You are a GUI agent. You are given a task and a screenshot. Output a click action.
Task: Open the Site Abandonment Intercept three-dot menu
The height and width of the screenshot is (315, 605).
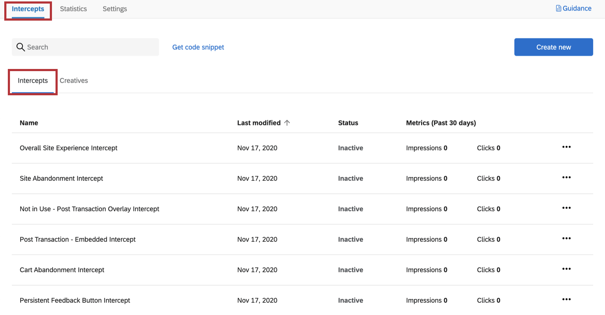coord(566,178)
